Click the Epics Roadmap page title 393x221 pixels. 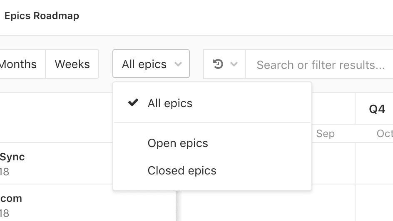point(42,16)
